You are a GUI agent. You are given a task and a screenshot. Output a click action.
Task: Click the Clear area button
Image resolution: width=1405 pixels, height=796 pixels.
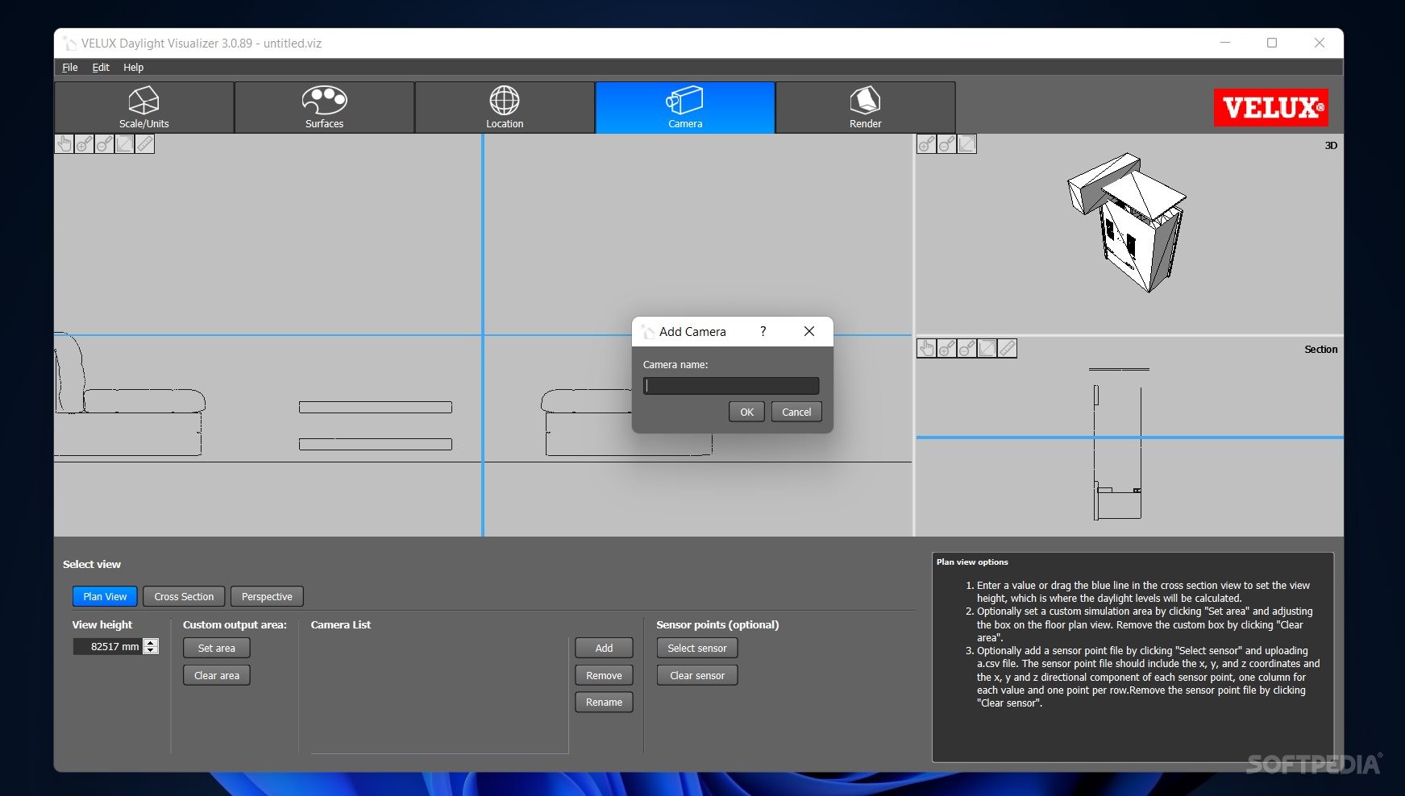click(x=217, y=675)
